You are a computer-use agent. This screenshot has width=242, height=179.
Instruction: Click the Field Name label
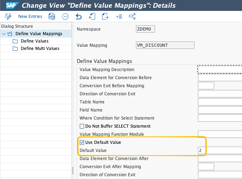tap(91, 110)
